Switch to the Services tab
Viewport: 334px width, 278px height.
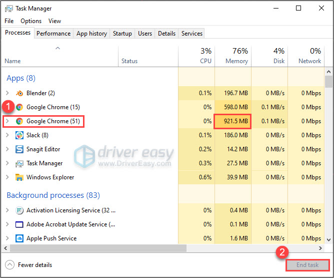191,34
